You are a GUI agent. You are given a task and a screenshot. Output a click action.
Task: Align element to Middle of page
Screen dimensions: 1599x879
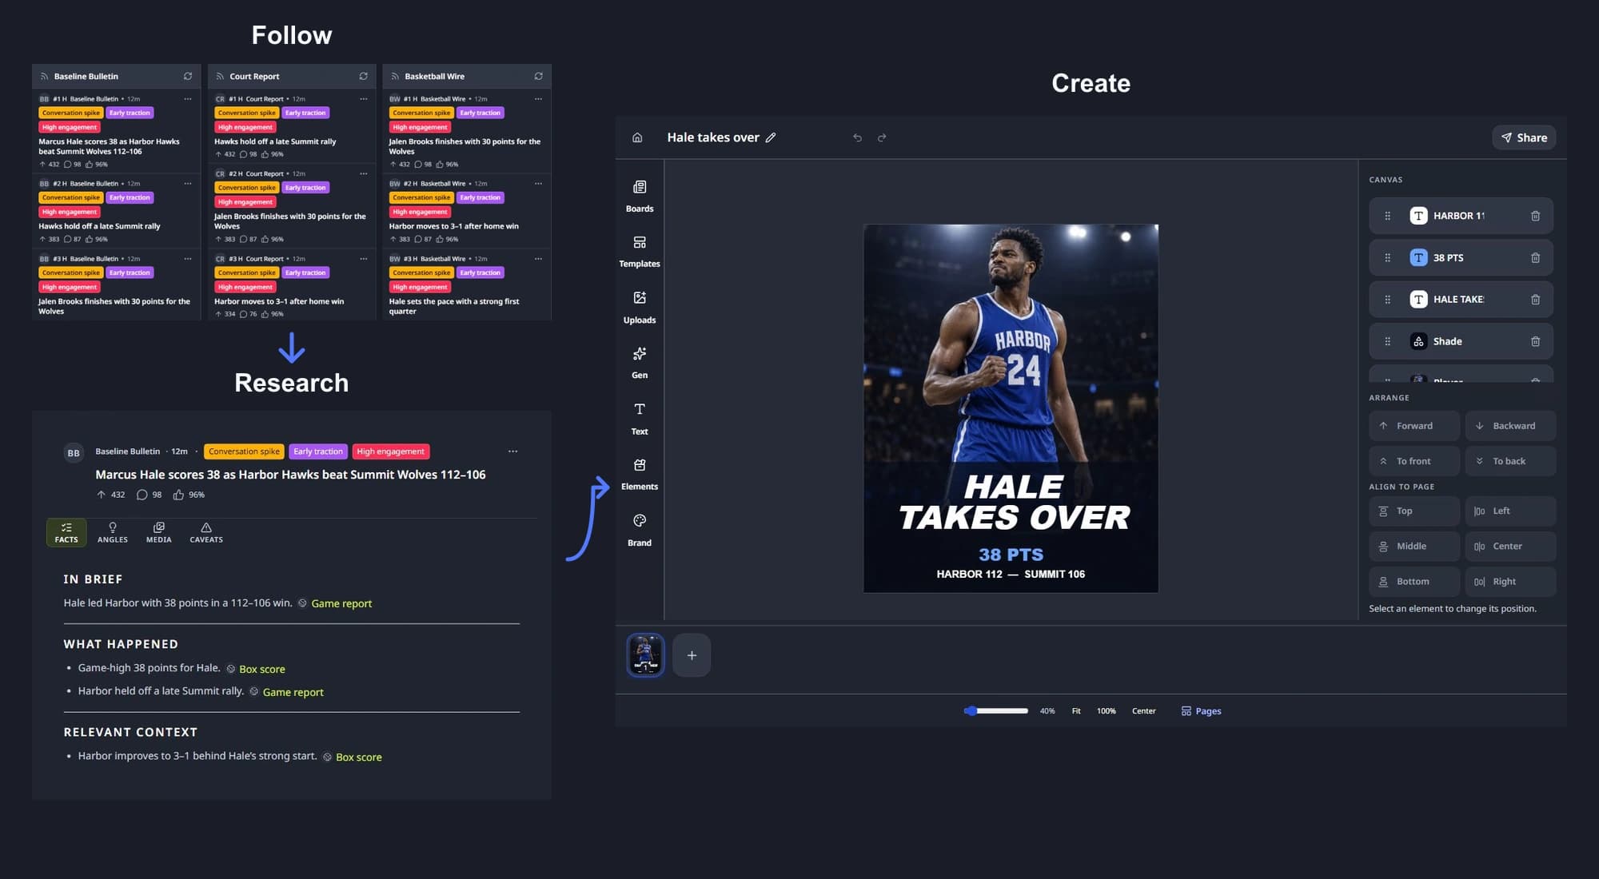coord(1414,547)
